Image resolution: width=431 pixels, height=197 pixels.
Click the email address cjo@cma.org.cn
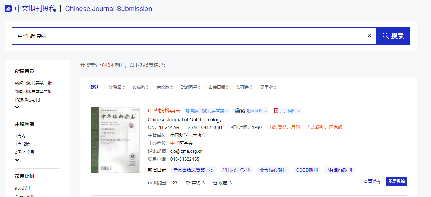pos(187,151)
